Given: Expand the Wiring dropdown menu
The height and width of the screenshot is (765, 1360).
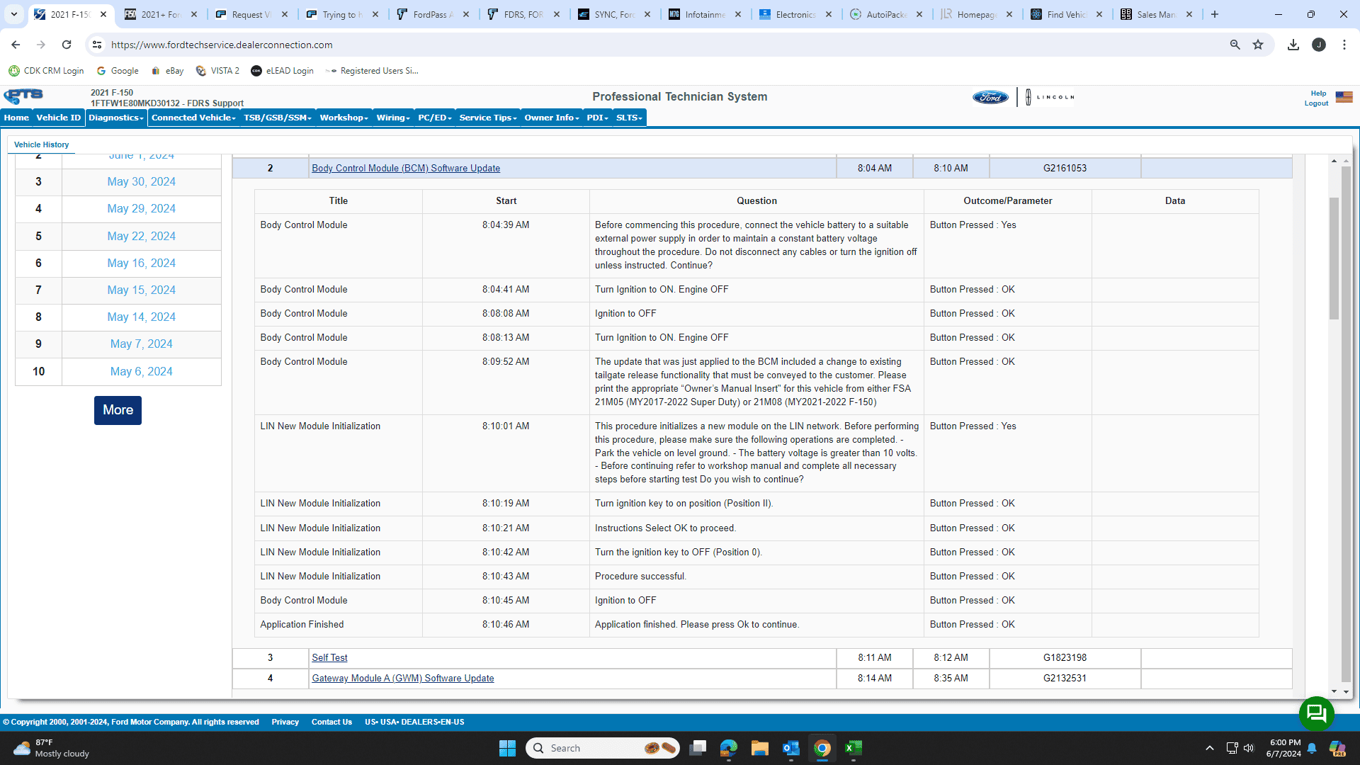Looking at the screenshot, I should tap(393, 118).
